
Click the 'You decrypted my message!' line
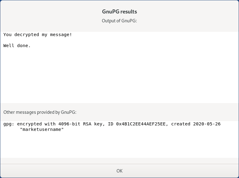(38, 35)
